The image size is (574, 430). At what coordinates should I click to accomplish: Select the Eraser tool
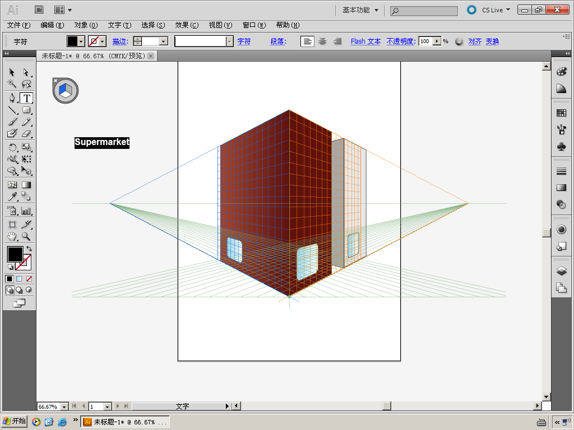[26, 134]
